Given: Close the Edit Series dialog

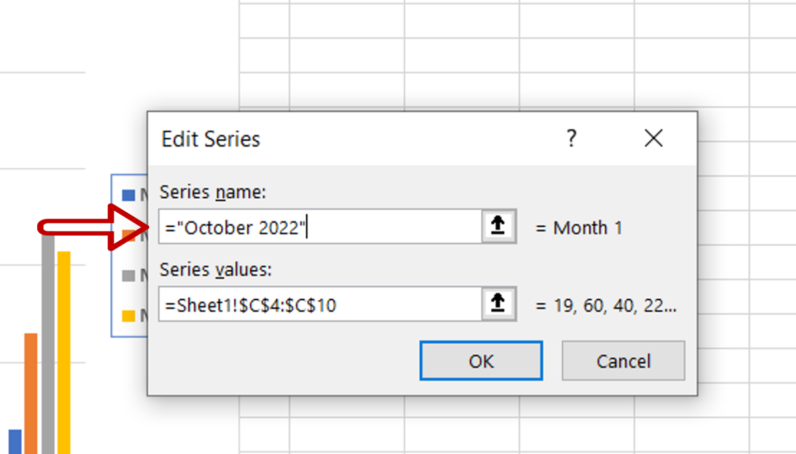Looking at the screenshot, I should 653,139.
